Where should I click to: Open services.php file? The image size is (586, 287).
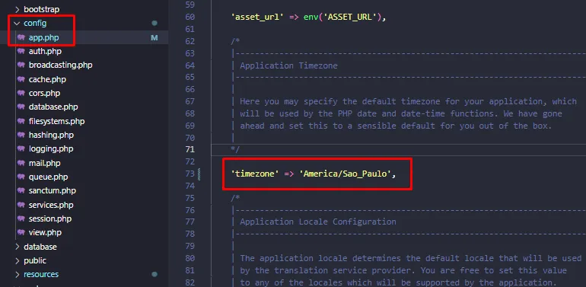(x=51, y=205)
